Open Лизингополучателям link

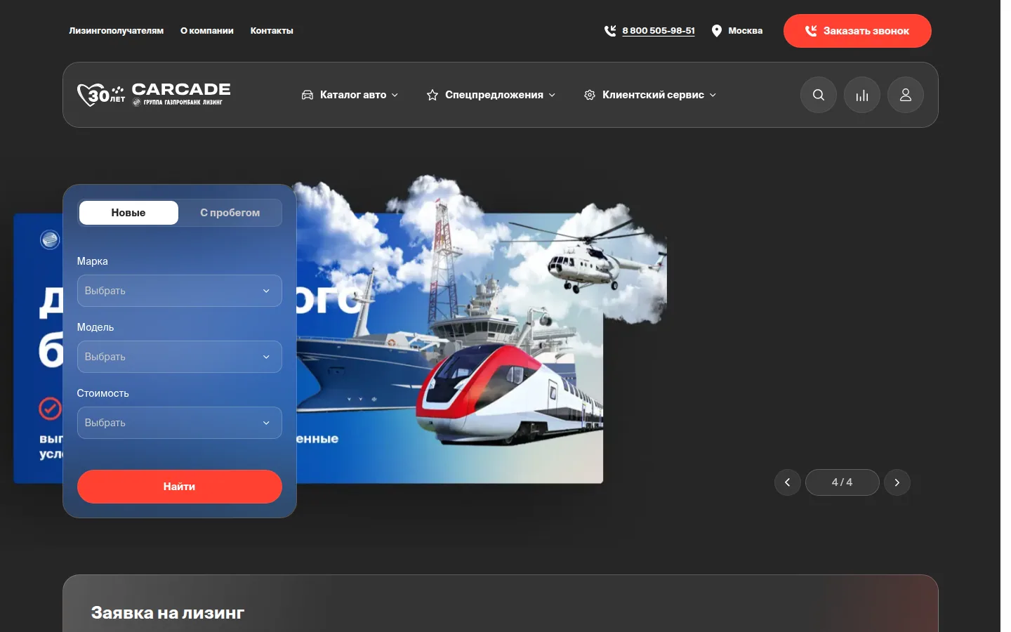pos(117,31)
